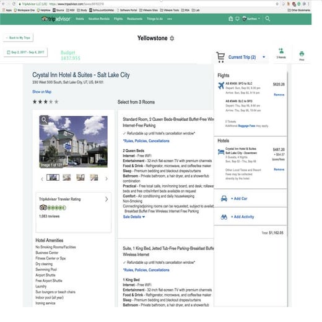Open the trips suitcase icon in the header

pos(231,19)
